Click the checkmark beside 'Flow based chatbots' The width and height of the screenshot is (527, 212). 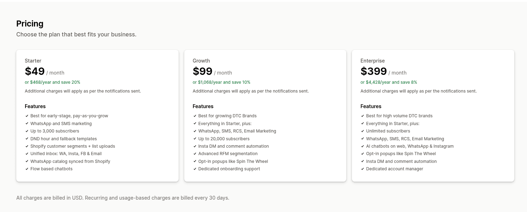click(27, 169)
